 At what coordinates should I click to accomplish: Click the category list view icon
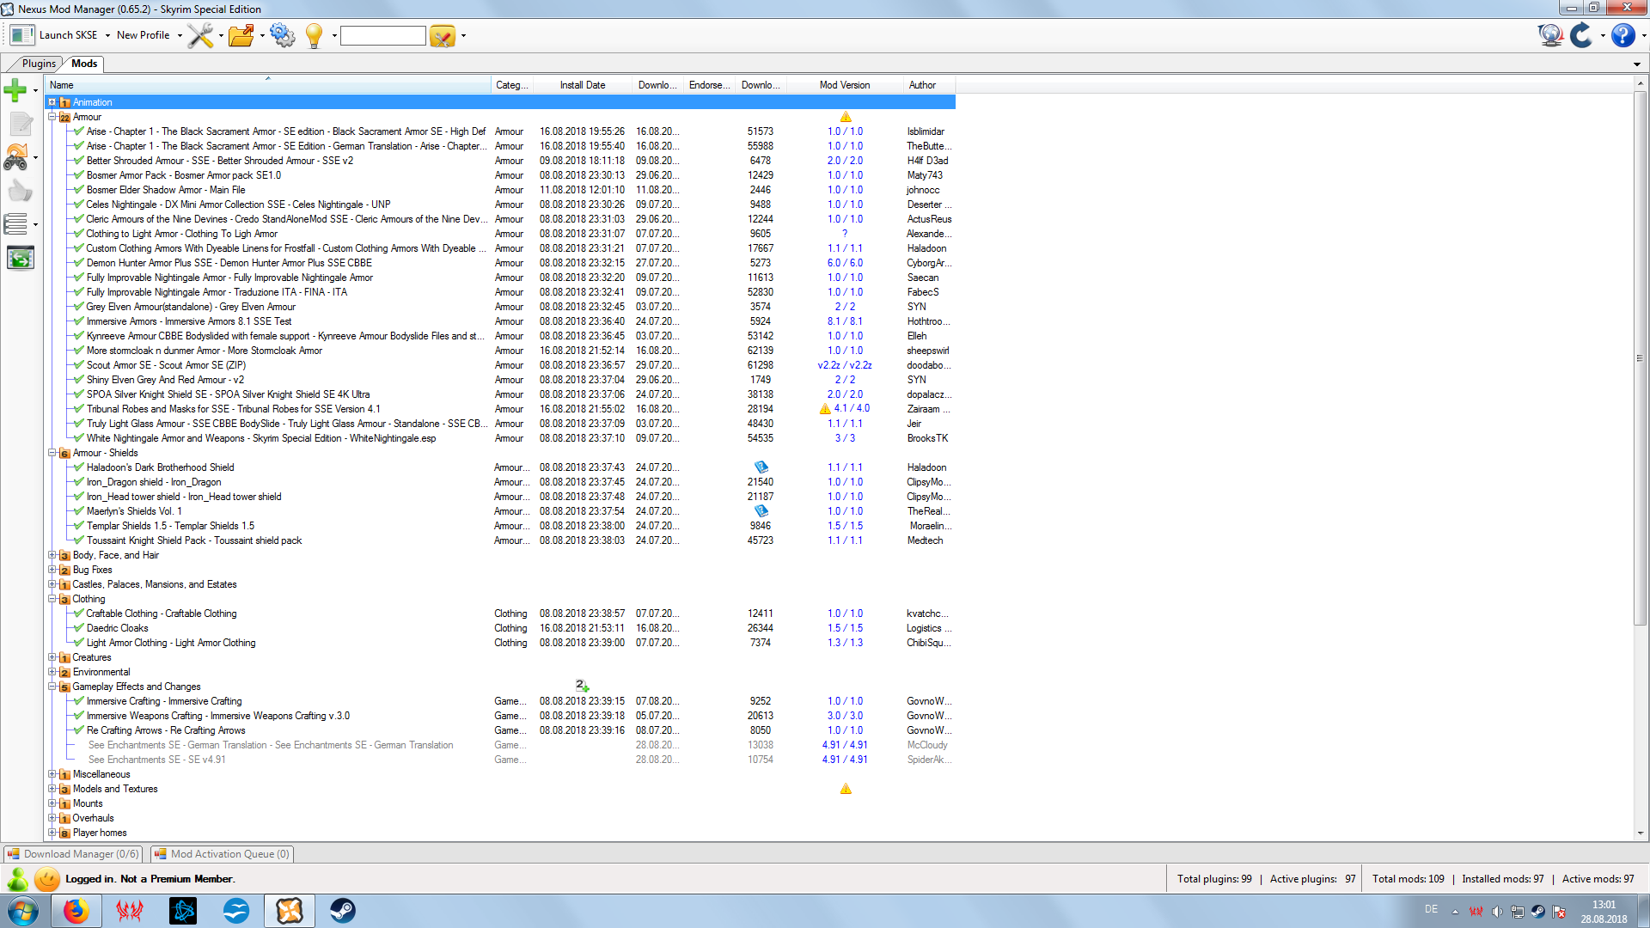(x=16, y=224)
